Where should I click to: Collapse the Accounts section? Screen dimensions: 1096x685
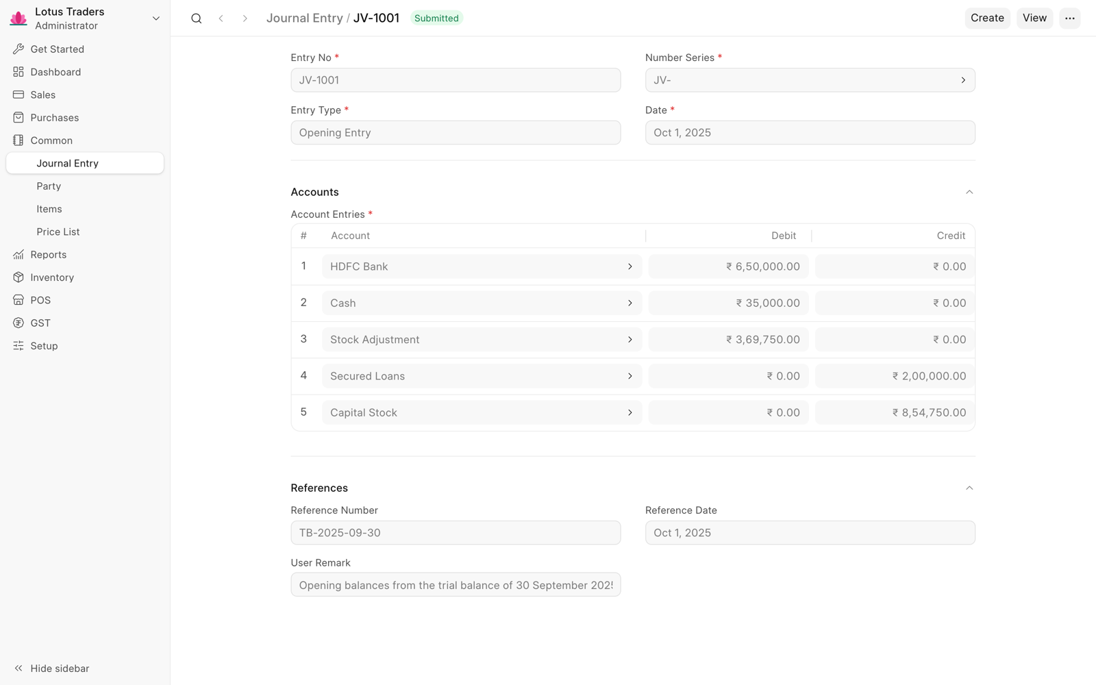[969, 192]
